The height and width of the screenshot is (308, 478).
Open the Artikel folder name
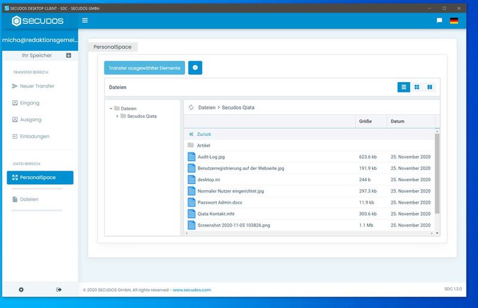(203, 145)
